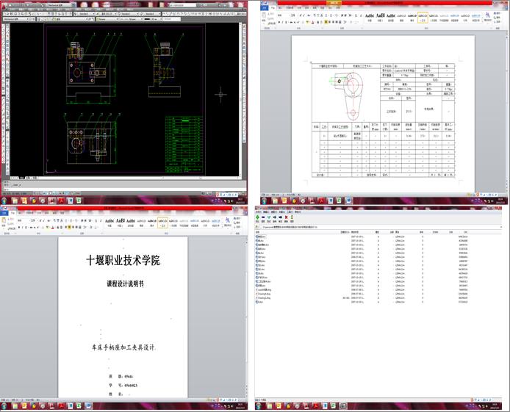This screenshot has width=510, height=412.
Task: Click Numbering list icon in cover page Word
Action: click(71, 220)
